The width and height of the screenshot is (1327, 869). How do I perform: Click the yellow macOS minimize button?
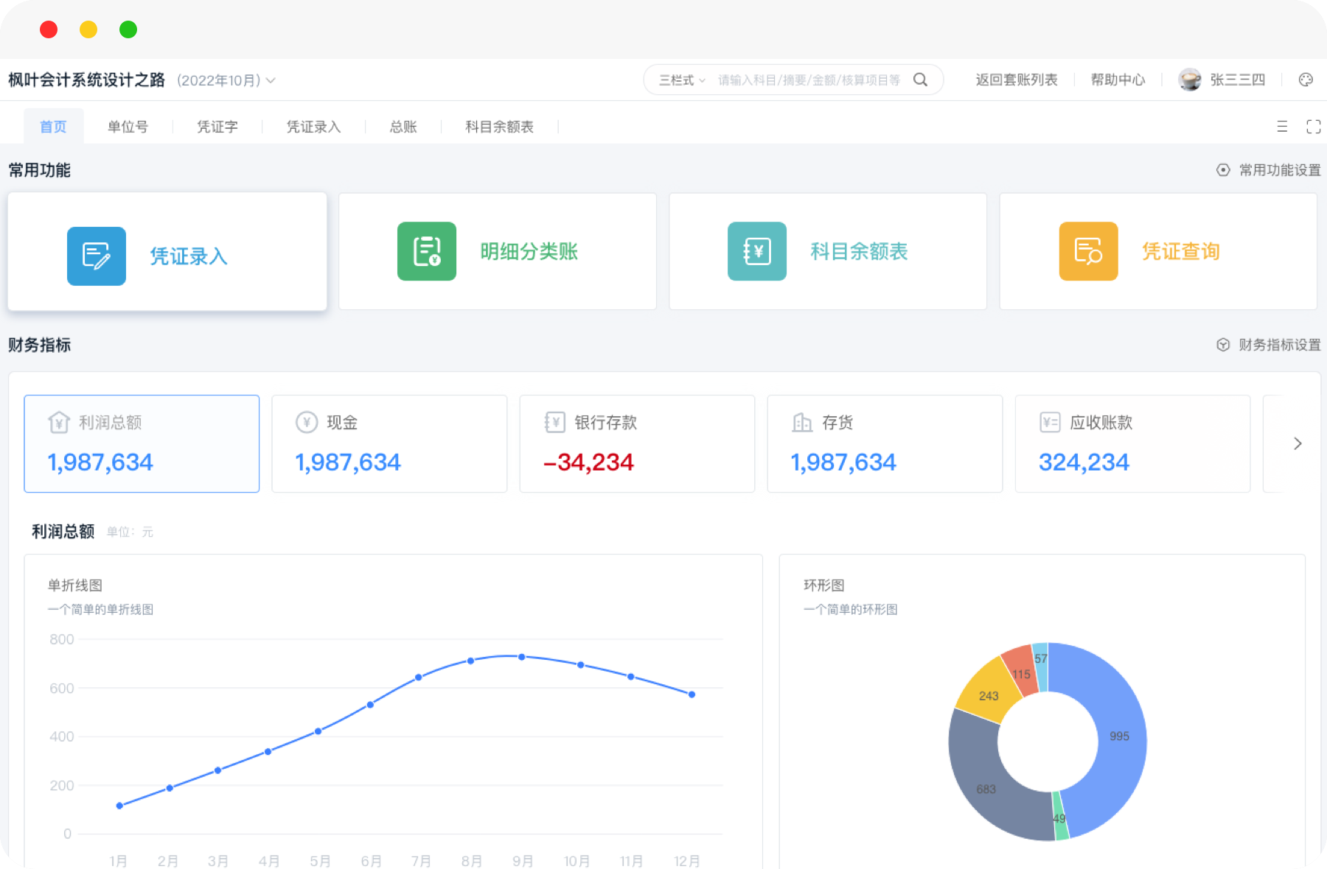(88, 29)
